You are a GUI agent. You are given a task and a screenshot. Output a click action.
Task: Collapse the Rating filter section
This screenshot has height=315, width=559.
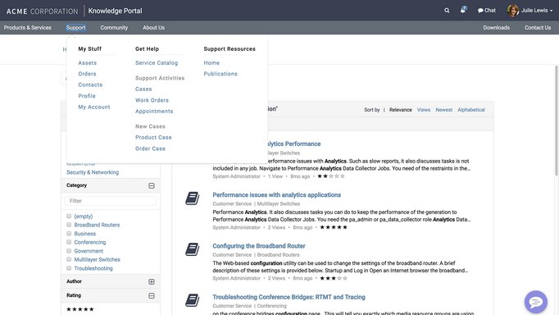[152, 296]
